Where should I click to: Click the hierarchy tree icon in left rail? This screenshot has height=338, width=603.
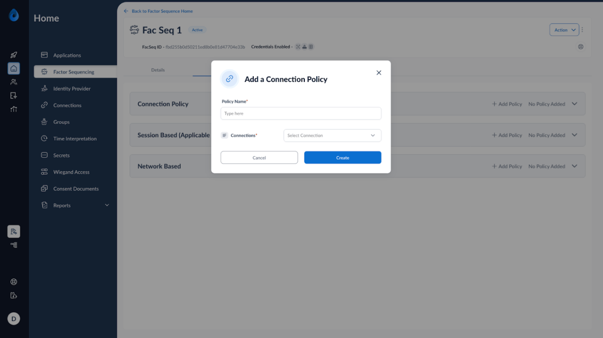[x=14, y=245]
